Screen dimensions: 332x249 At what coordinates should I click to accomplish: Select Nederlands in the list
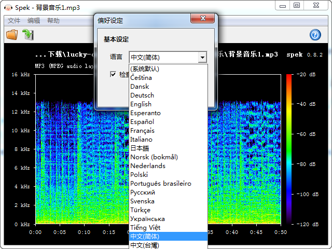(x=168, y=166)
